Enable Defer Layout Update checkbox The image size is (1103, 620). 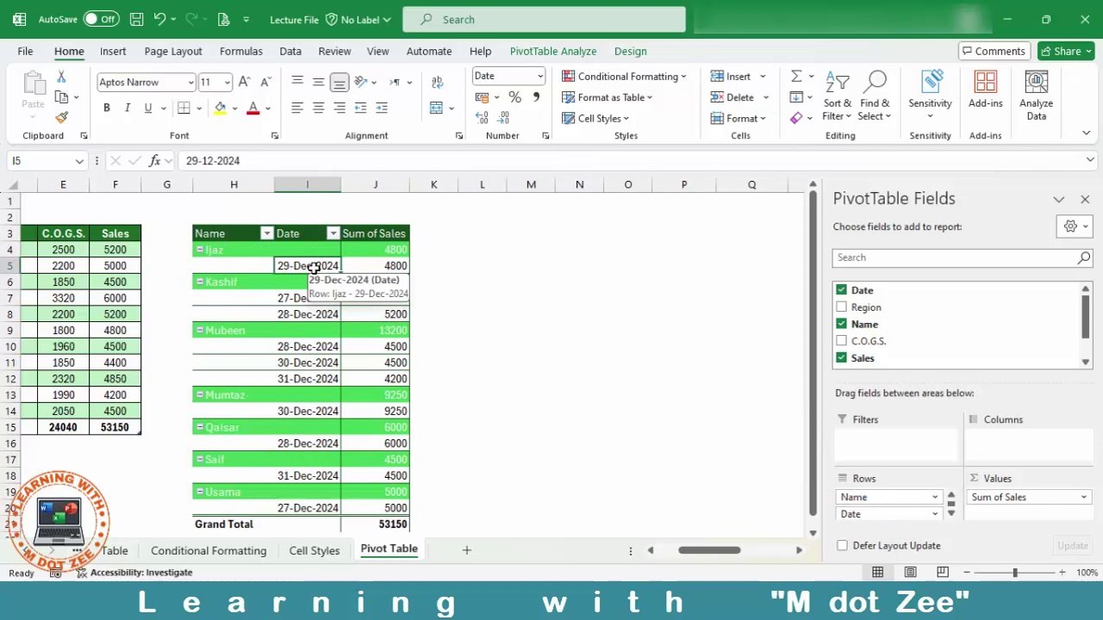pos(842,545)
